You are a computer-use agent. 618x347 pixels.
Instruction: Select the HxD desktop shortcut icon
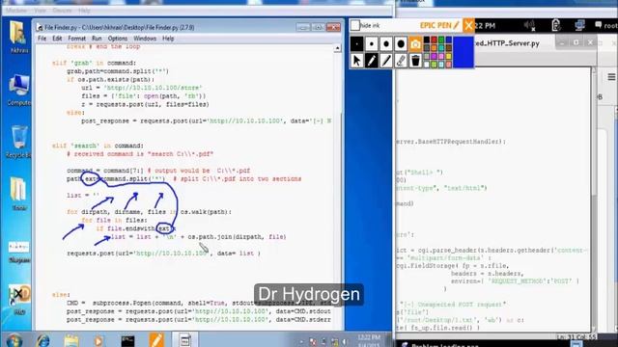pos(18,299)
